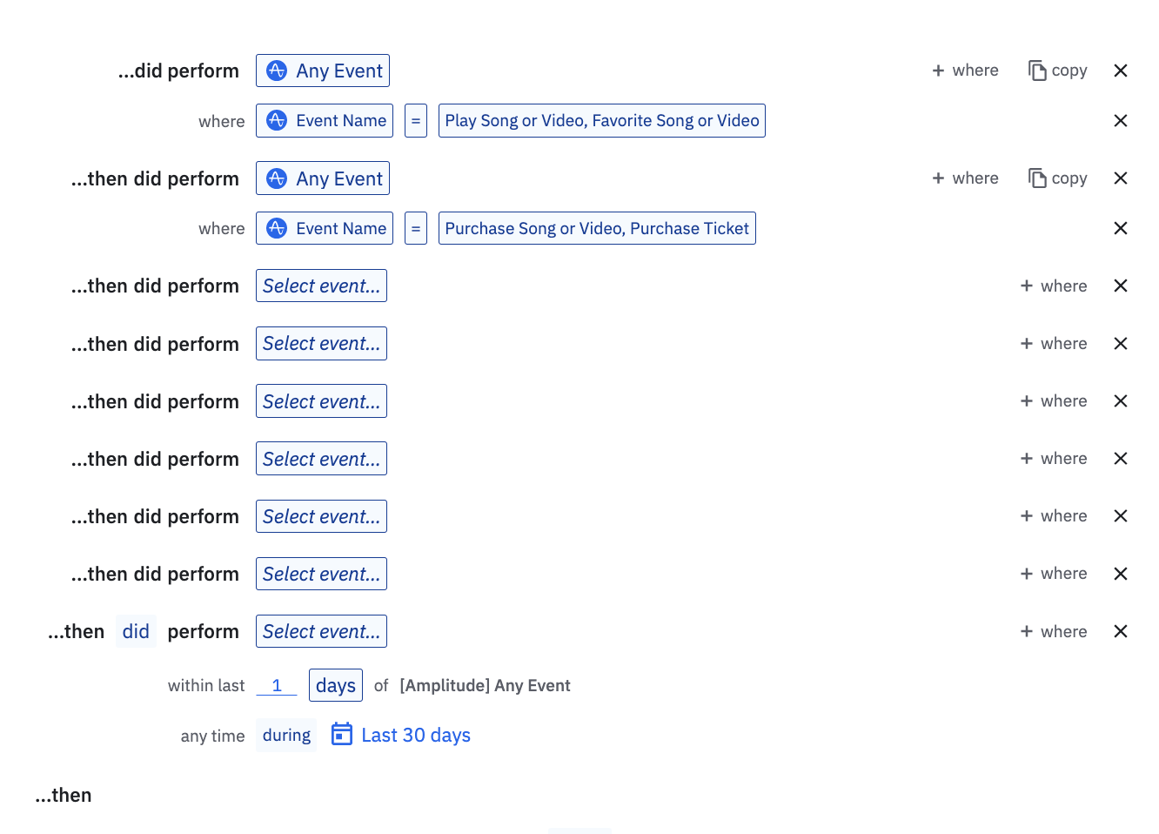This screenshot has height=834, width=1159.
Task: Remove the last Select event step
Action: pos(1121,631)
